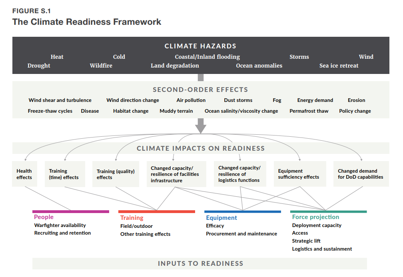Select 'Sea ice retreat' hazard
The width and height of the screenshot is (403, 277).
click(339, 66)
